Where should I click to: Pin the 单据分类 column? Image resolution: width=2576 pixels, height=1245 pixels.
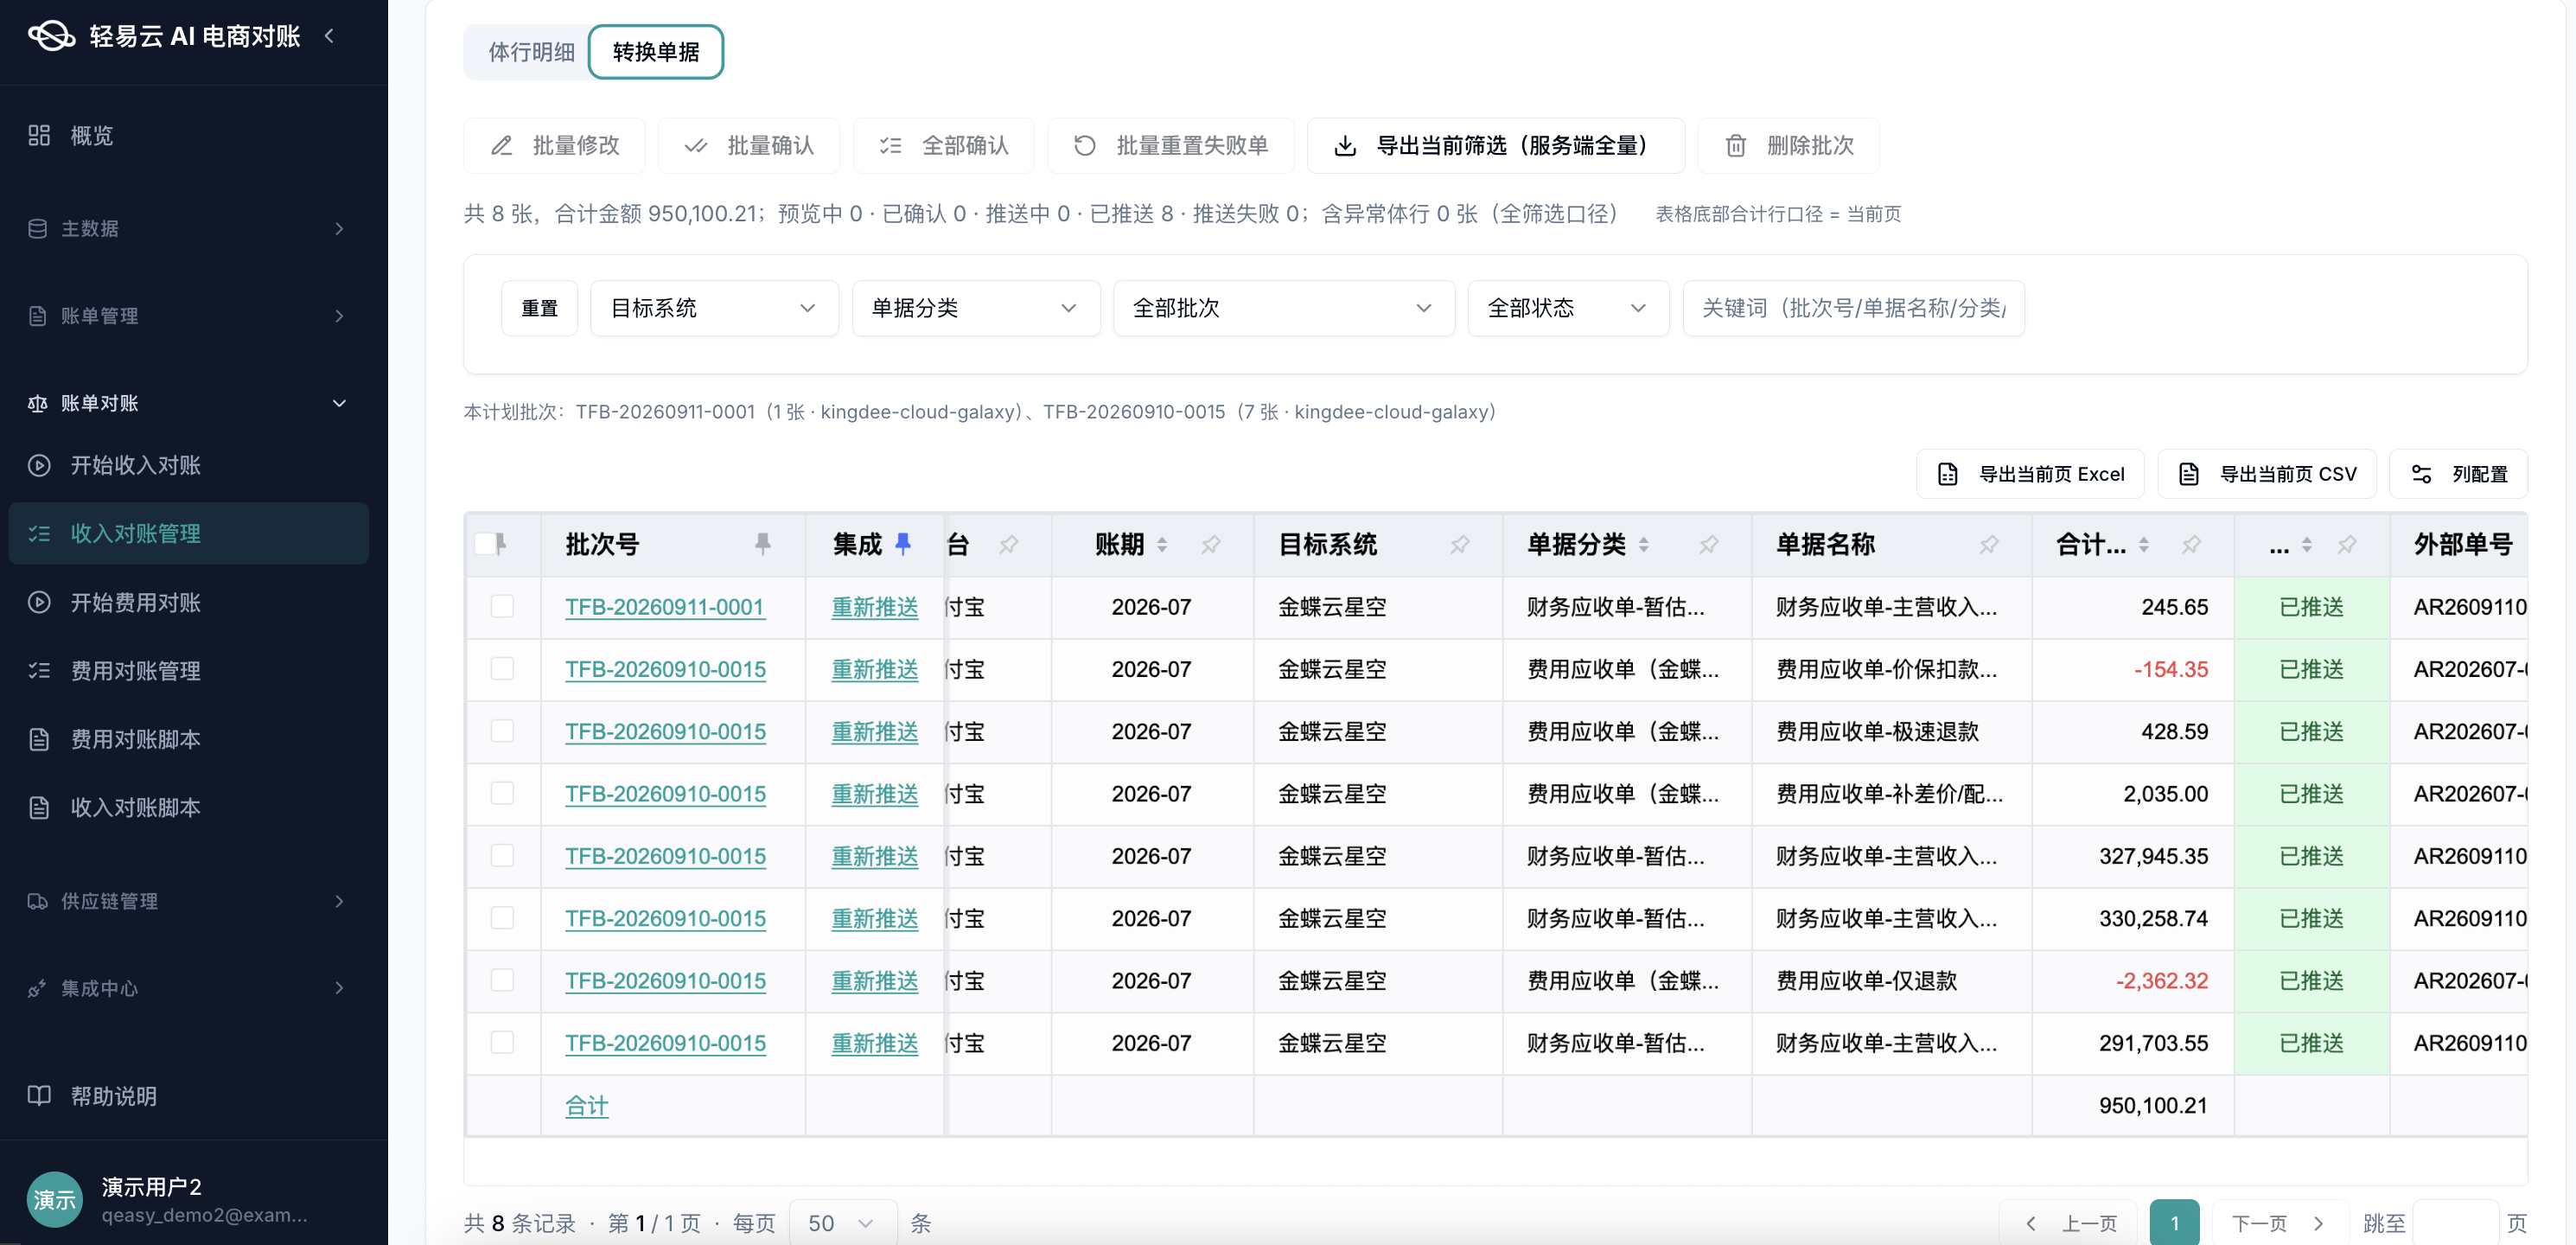coord(1709,544)
